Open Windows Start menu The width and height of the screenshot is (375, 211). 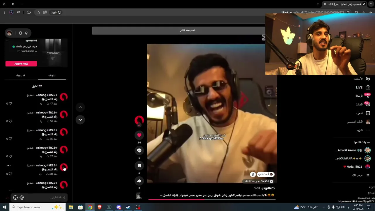[4, 207]
